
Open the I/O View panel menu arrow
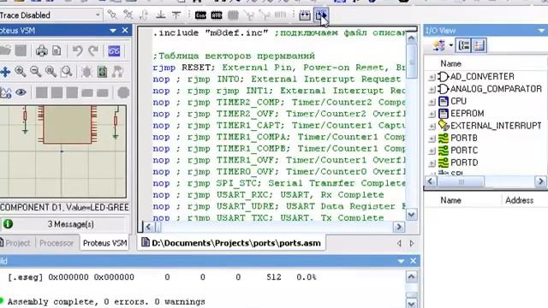coord(541,31)
